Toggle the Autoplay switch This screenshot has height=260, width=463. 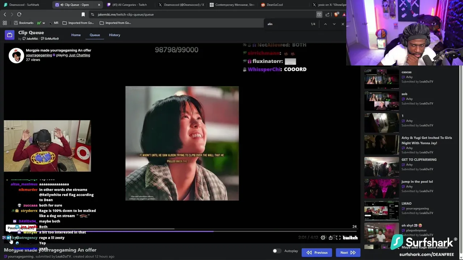(276, 251)
